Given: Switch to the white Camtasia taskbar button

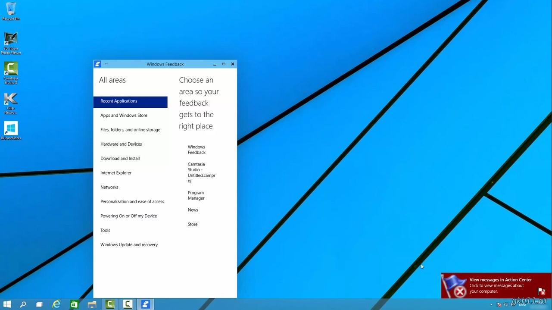Looking at the screenshot, I should (128, 304).
